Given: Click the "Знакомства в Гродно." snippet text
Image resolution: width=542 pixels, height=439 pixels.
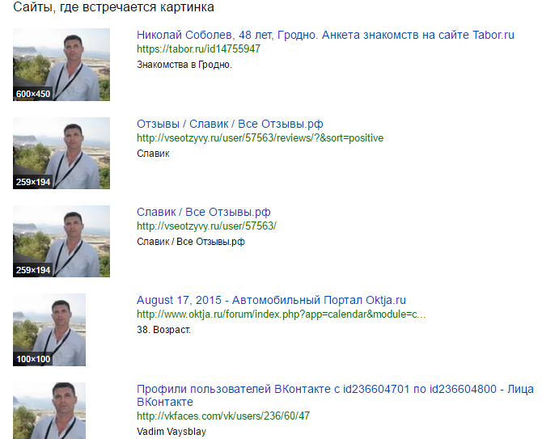Looking at the screenshot, I should pos(184,65).
